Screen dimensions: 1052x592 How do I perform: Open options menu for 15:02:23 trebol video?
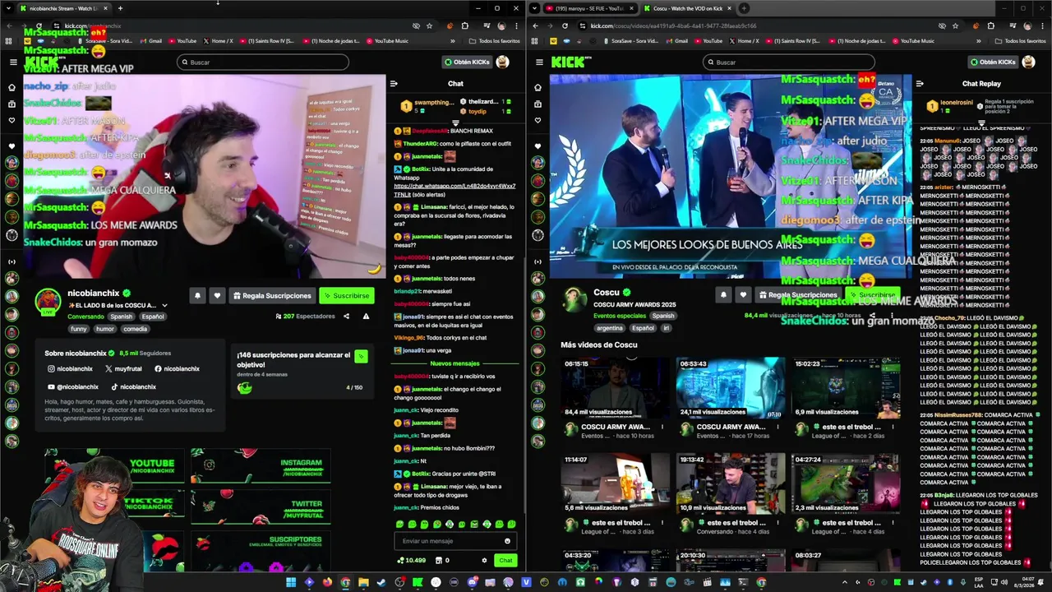893,427
